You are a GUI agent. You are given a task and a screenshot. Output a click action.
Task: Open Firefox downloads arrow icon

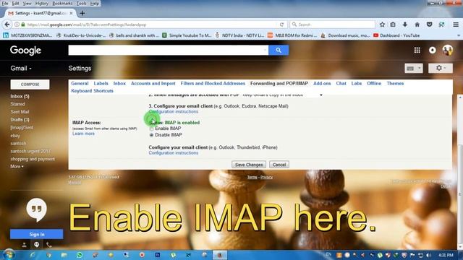coord(405,25)
